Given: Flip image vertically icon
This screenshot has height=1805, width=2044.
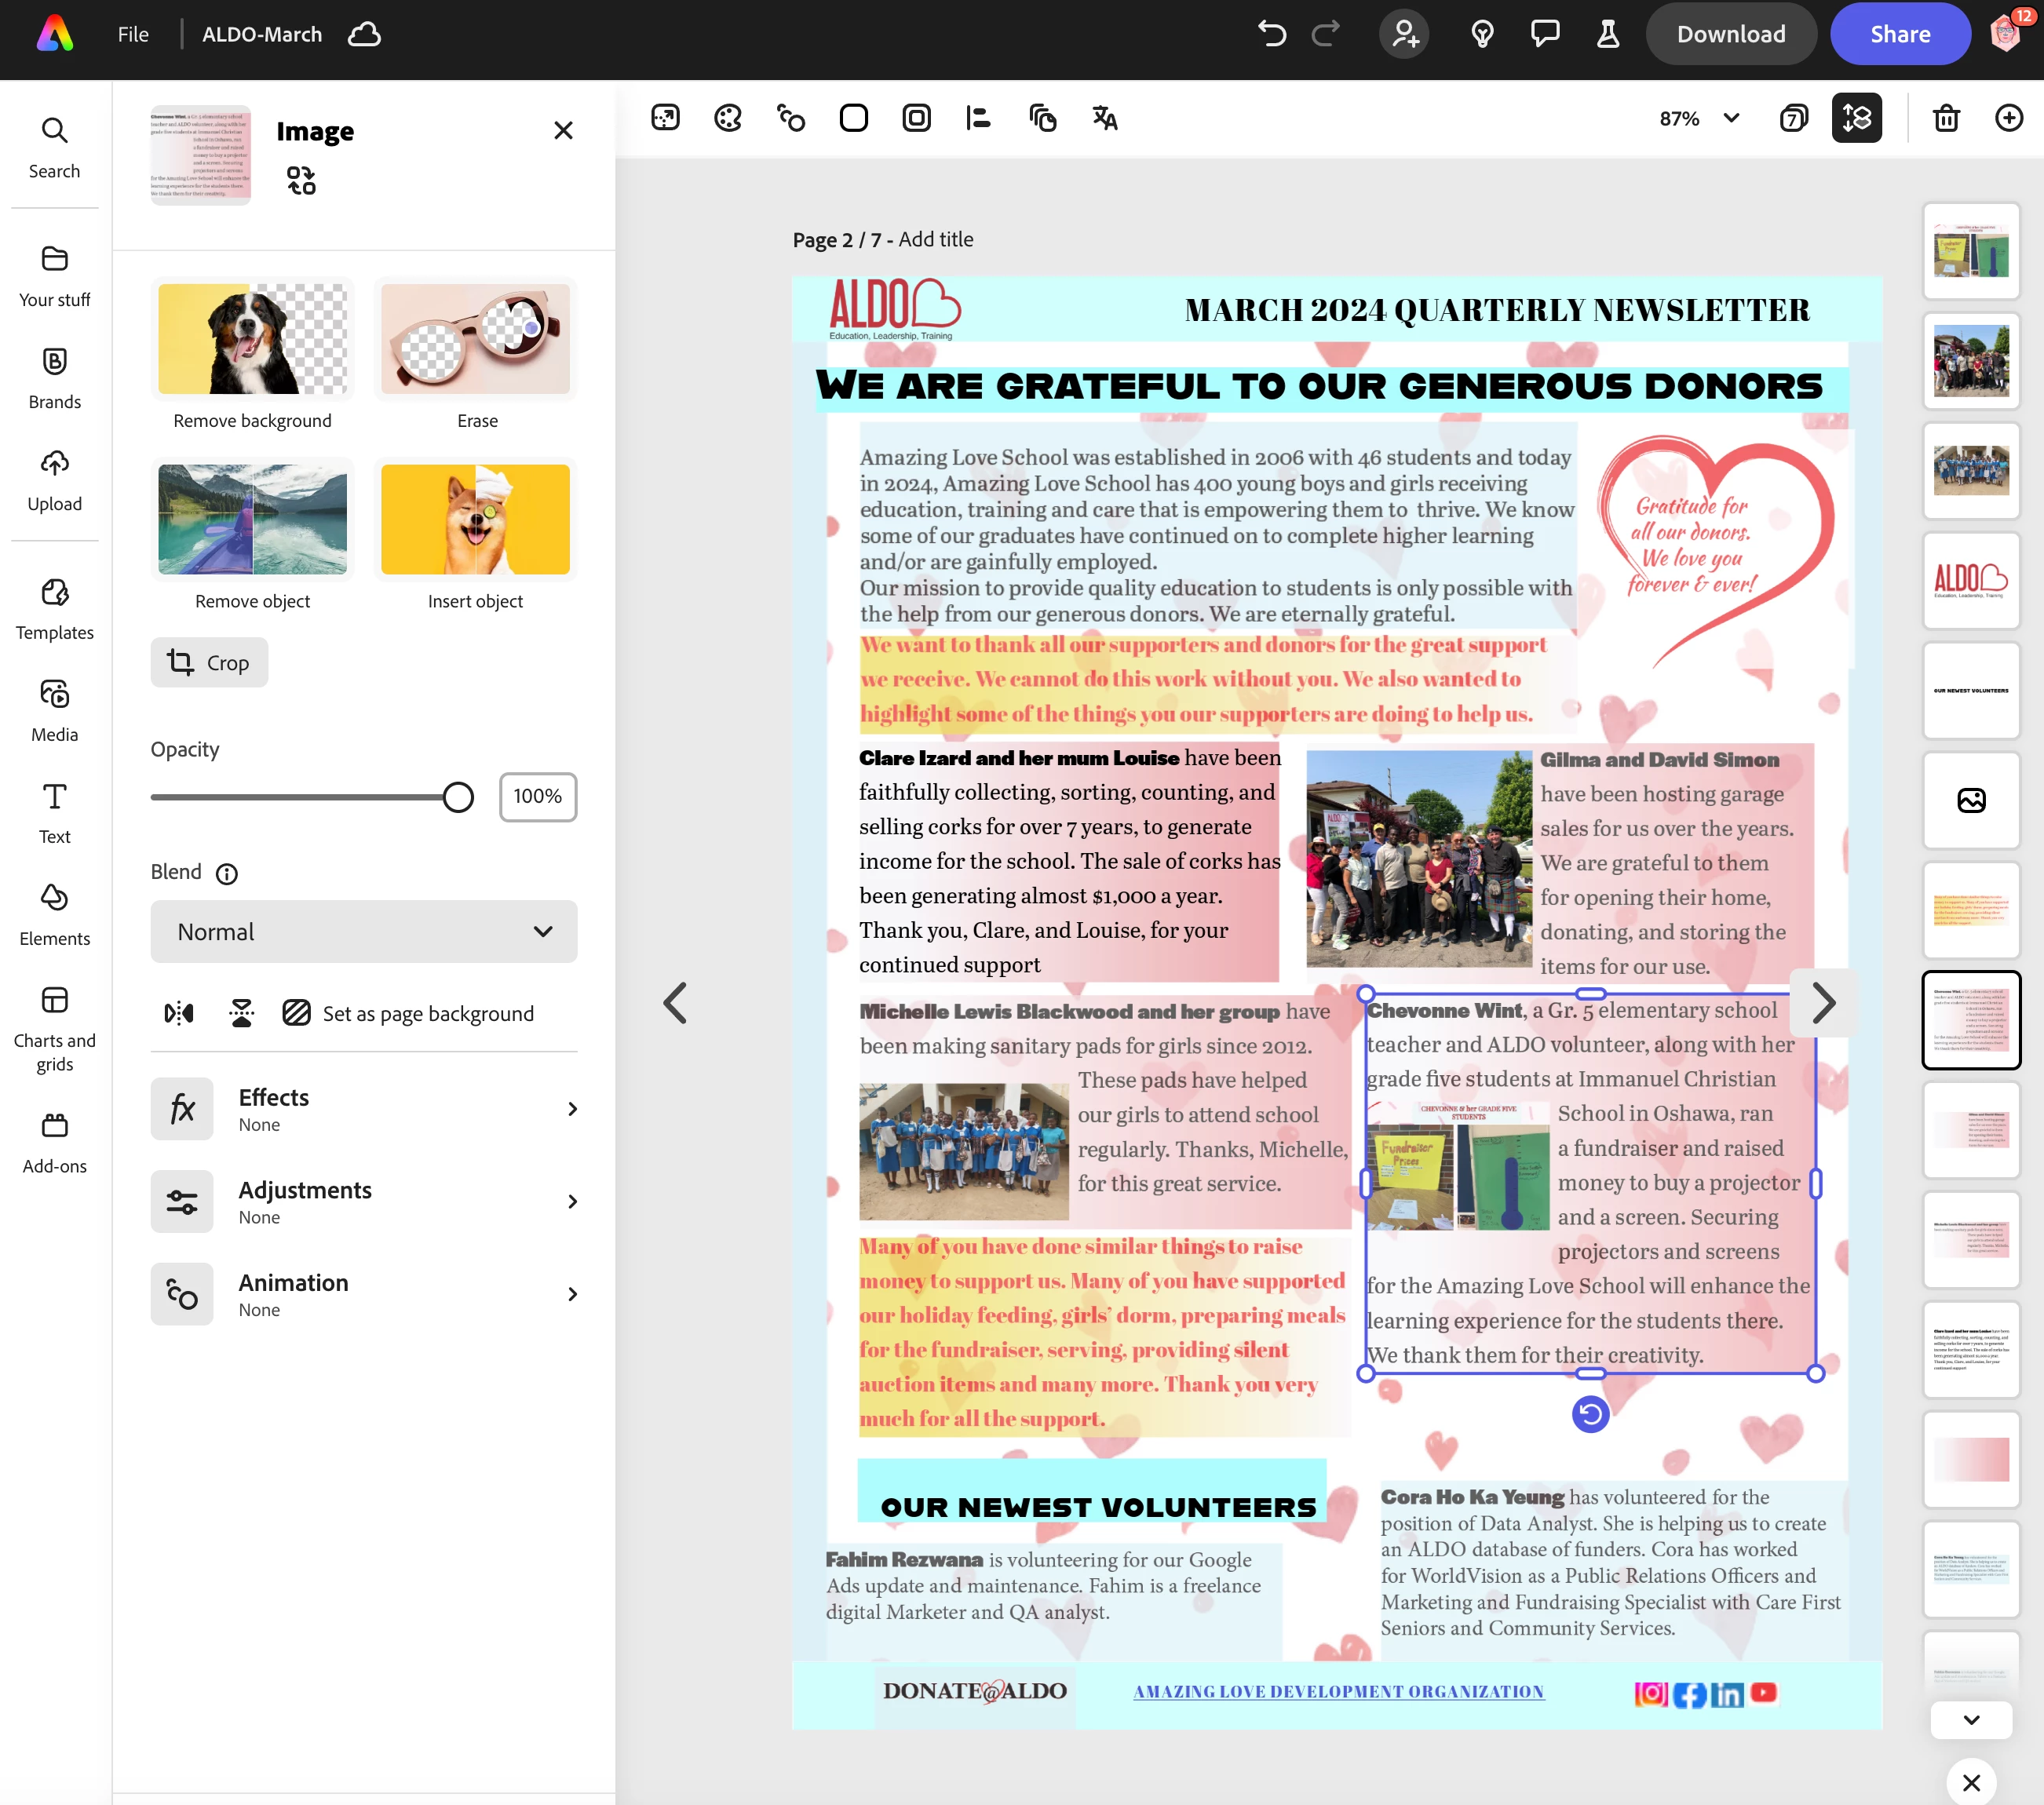Looking at the screenshot, I should coord(241,1013).
